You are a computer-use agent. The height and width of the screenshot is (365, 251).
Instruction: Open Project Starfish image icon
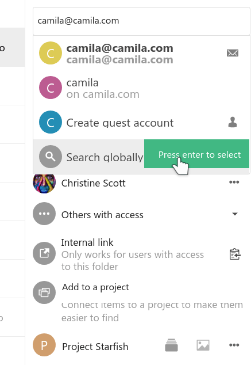[203, 345]
